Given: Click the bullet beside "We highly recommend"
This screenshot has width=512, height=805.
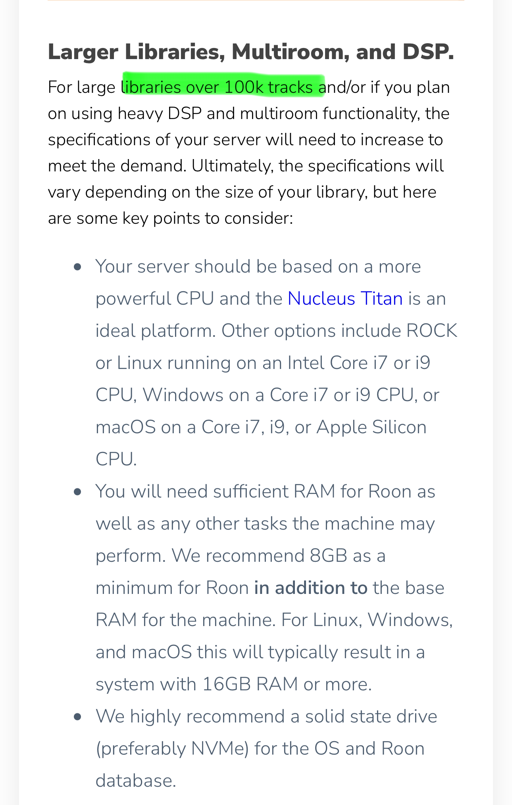Looking at the screenshot, I should (x=77, y=717).
